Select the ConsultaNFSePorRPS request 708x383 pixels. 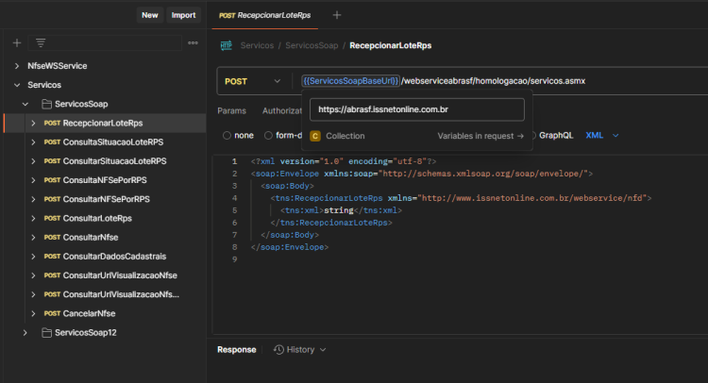tap(105, 180)
